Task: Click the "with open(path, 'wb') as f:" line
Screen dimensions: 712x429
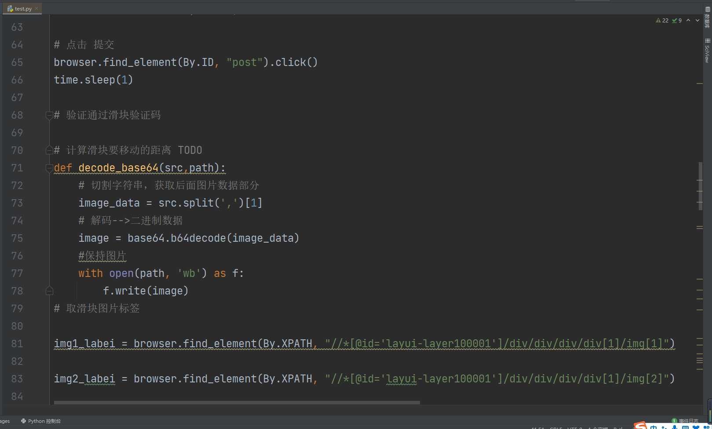Action: [x=161, y=273]
